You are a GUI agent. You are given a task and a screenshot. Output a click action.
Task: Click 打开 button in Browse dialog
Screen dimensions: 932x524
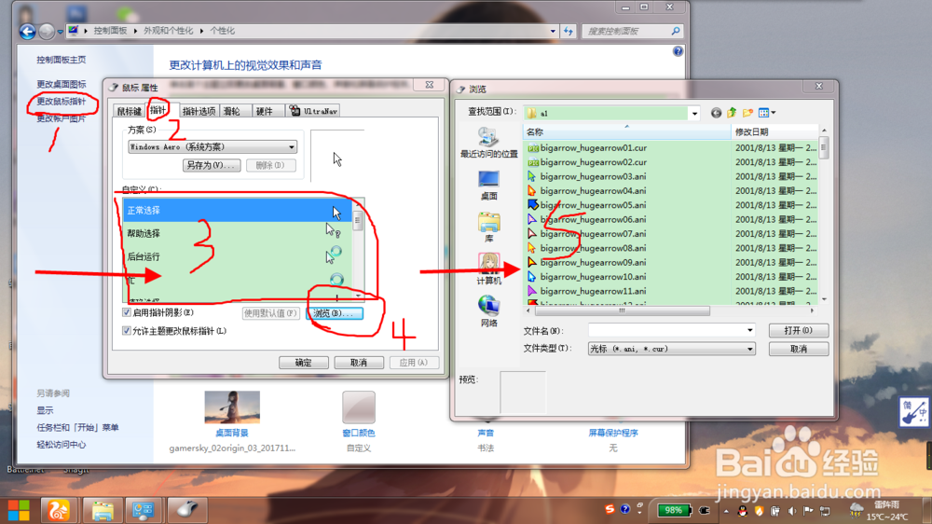799,330
